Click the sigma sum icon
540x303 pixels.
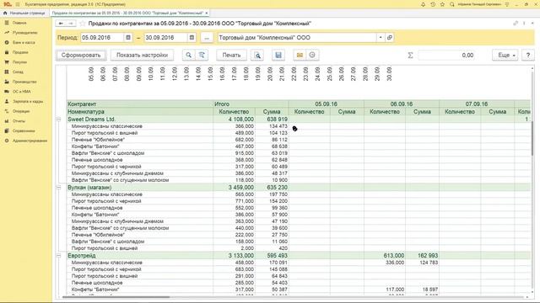pyautogui.click(x=410, y=55)
